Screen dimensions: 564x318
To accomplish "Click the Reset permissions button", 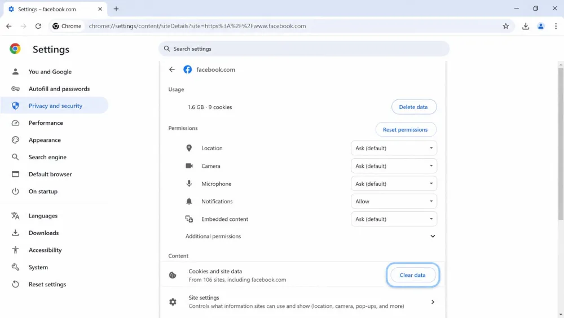I will [x=406, y=130].
